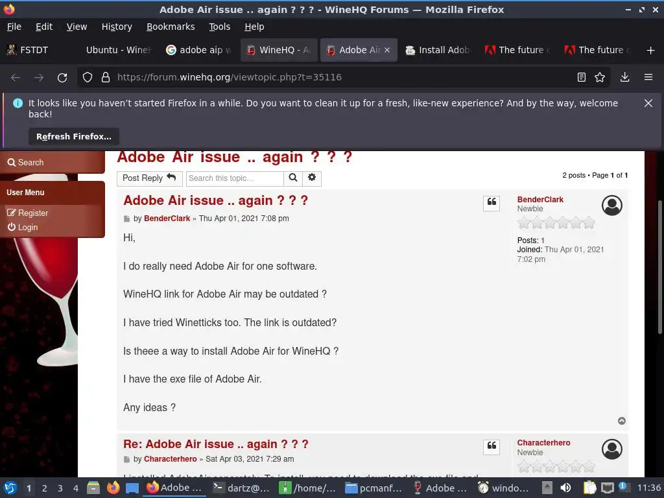The image size is (664, 498).
Task: Quote BenderClark's post
Action: coord(492,203)
